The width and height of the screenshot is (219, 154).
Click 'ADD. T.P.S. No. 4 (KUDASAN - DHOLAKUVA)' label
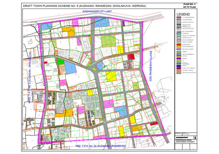[x=29, y=77]
